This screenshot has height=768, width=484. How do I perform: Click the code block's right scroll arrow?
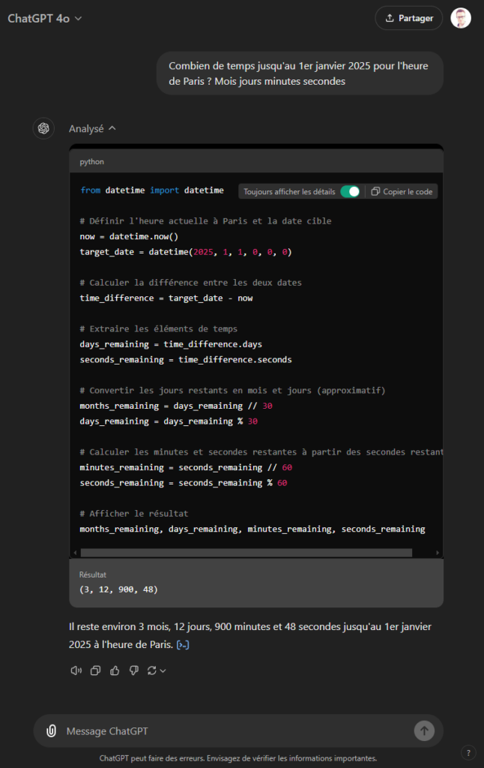(x=438, y=553)
